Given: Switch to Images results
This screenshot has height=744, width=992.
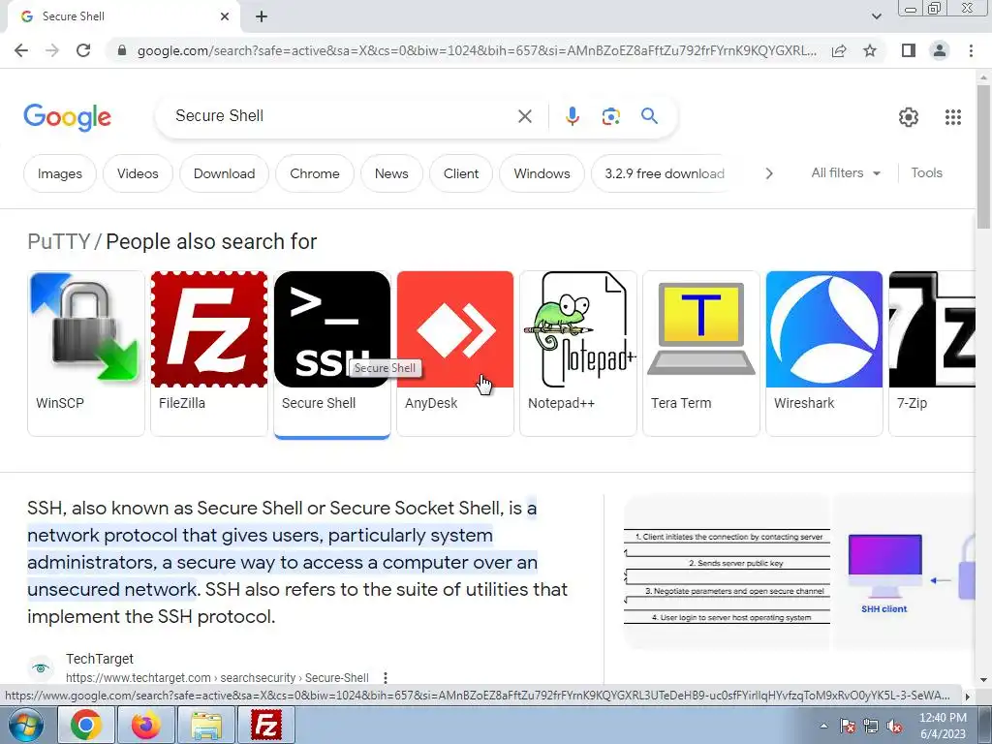Looking at the screenshot, I should click(x=59, y=173).
